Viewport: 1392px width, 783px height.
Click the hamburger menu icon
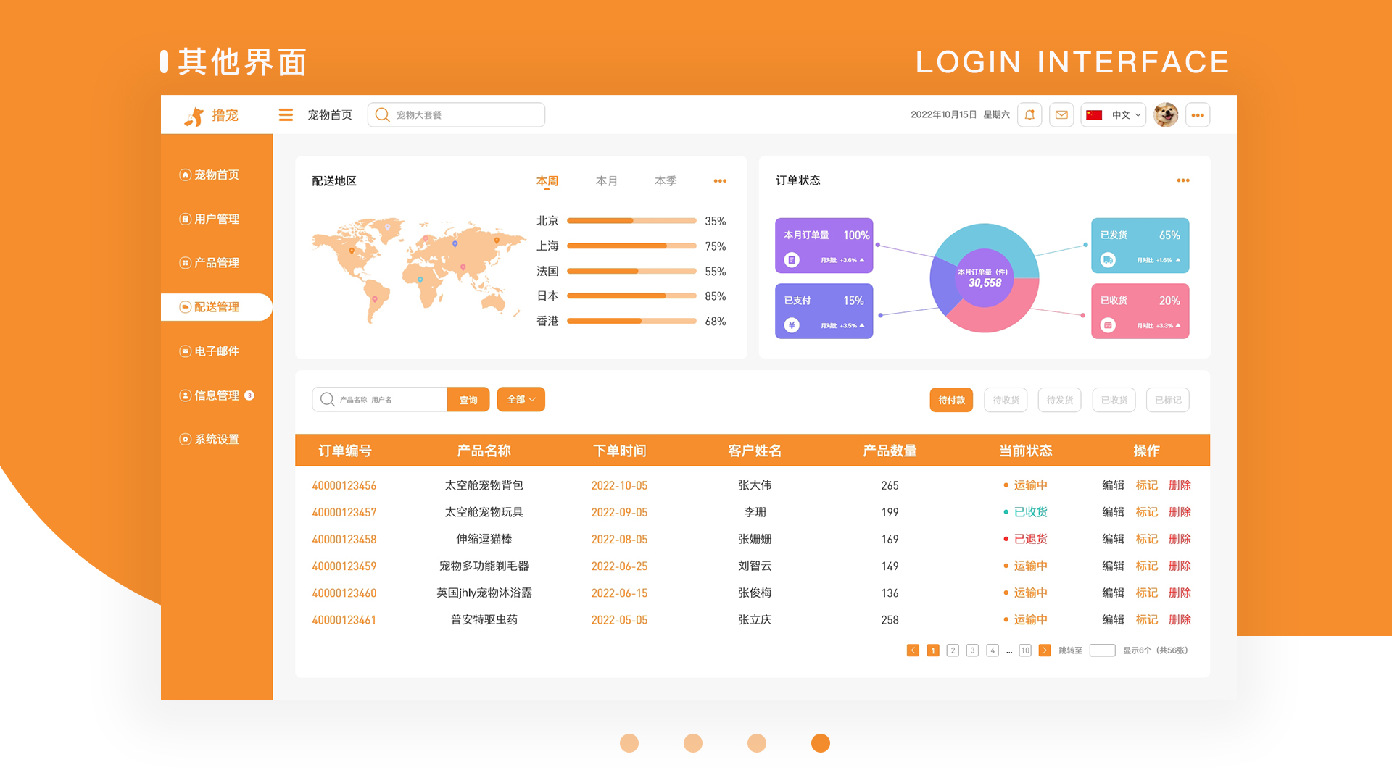286,115
